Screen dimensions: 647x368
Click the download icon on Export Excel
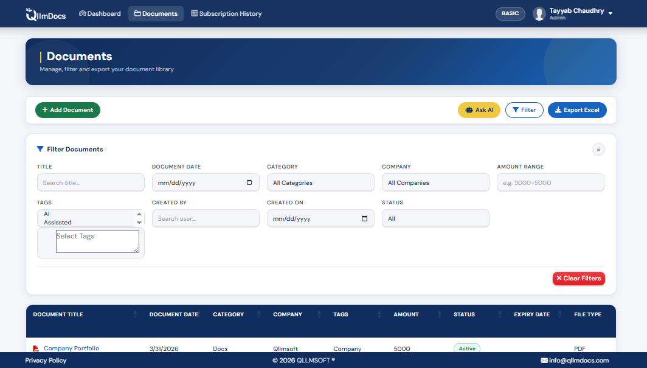[558, 110]
